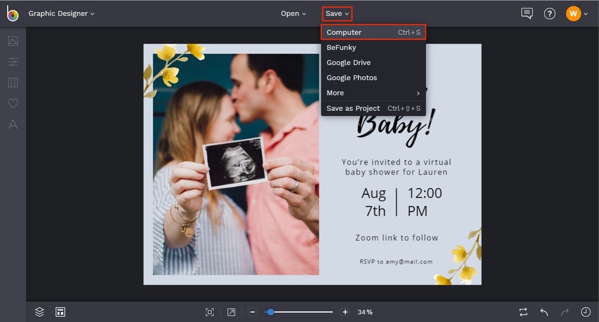This screenshot has height=322, width=599.
Task: Open the Open dropdown menu
Action: pyautogui.click(x=293, y=13)
